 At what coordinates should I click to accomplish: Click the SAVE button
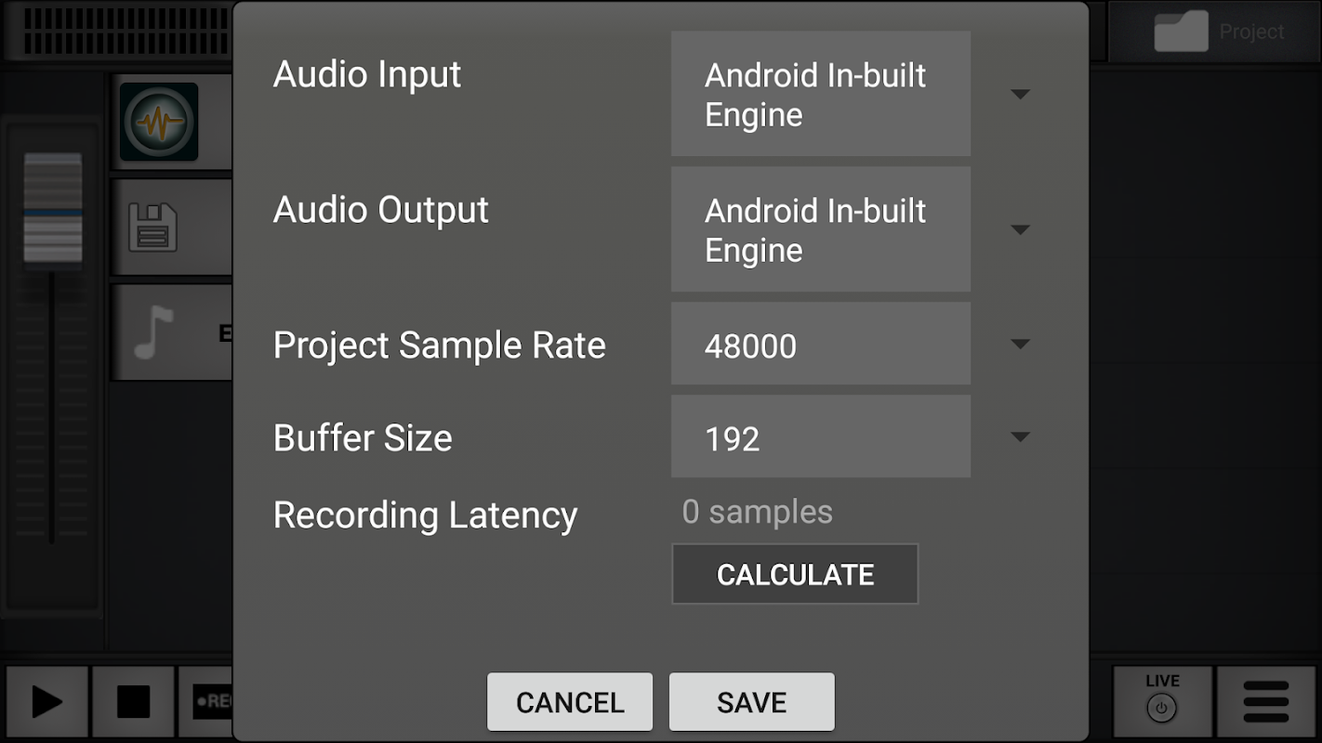click(751, 702)
